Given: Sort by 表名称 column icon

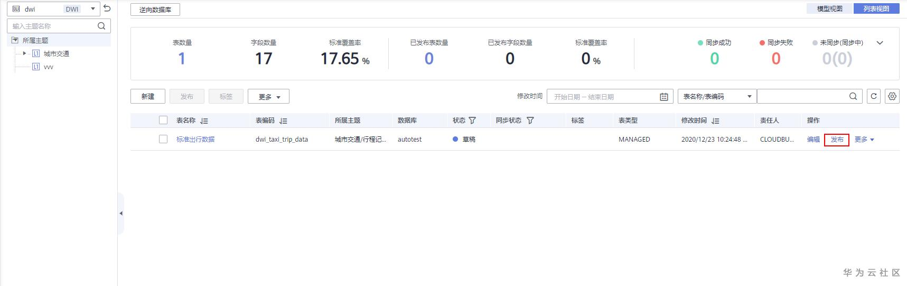Looking at the screenshot, I should pyautogui.click(x=204, y=121).
